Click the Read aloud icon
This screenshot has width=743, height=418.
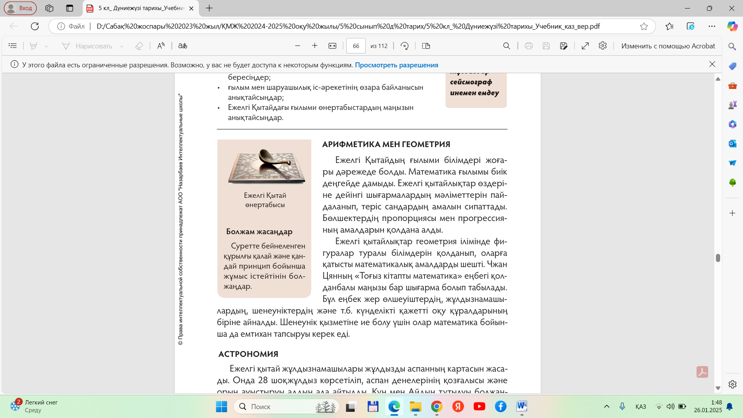(161, 46)
